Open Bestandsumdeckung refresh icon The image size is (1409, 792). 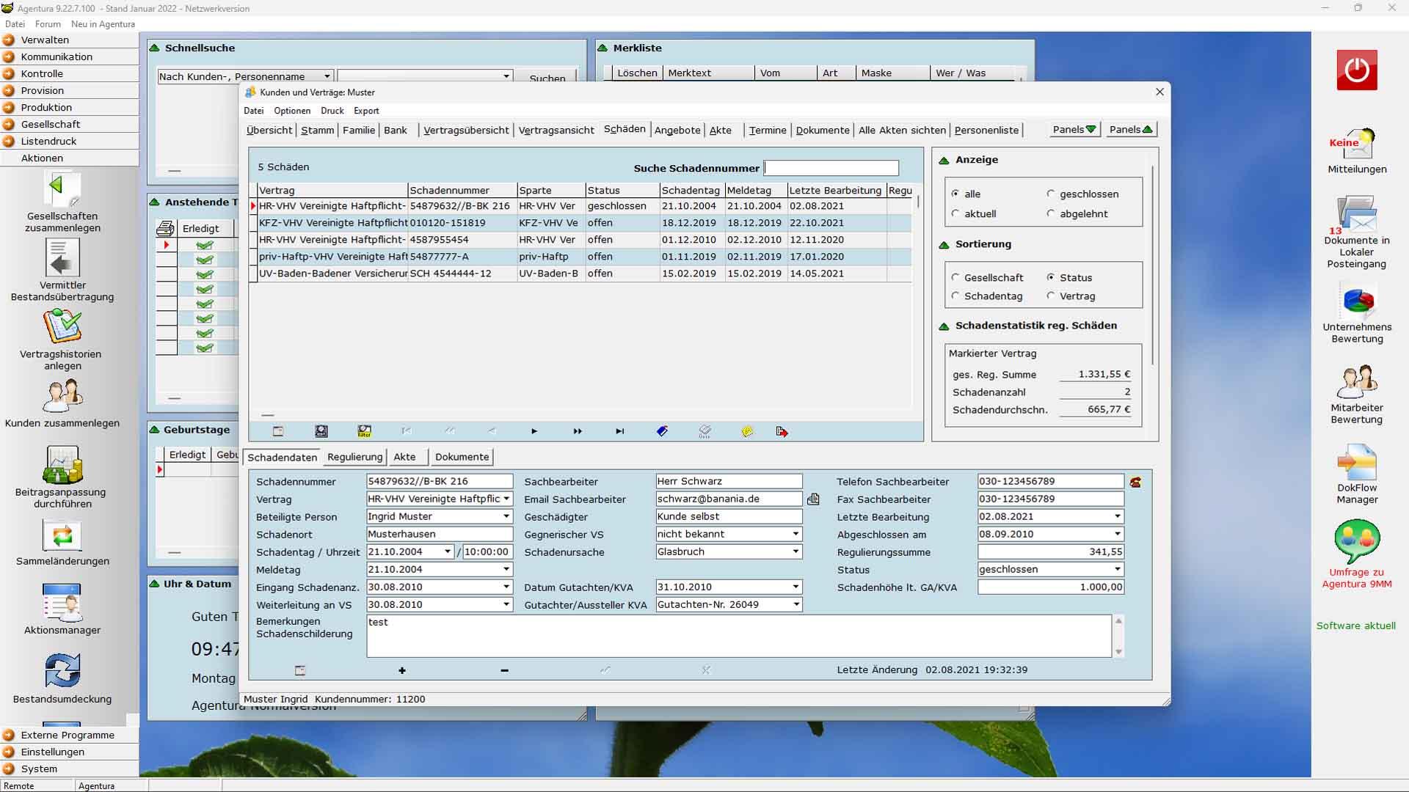pyautogui.click(x=62, y=671)
